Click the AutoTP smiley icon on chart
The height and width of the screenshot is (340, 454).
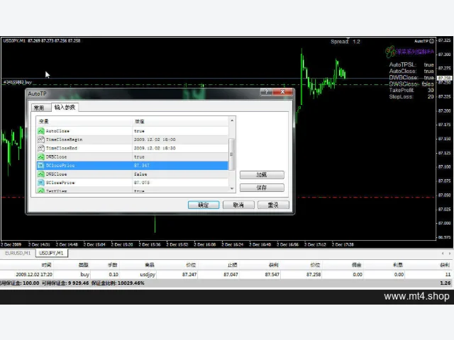click(x=432, y=41)
